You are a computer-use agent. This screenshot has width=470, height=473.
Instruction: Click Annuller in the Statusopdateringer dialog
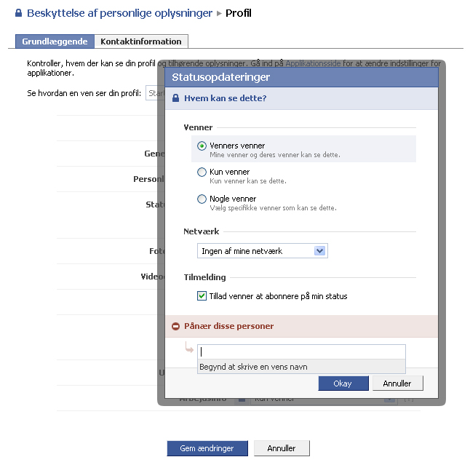point(397,383)
